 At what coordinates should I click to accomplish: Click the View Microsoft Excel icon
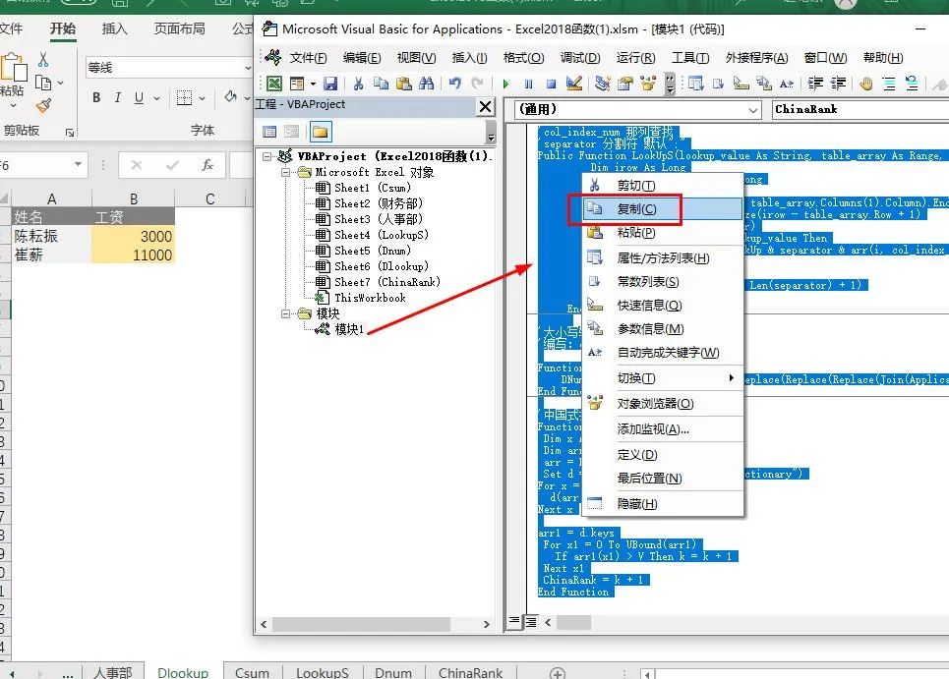point(274,85)
